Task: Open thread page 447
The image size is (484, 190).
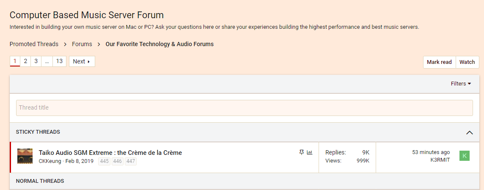Action: pyautogui.click(x=131, y=161)
